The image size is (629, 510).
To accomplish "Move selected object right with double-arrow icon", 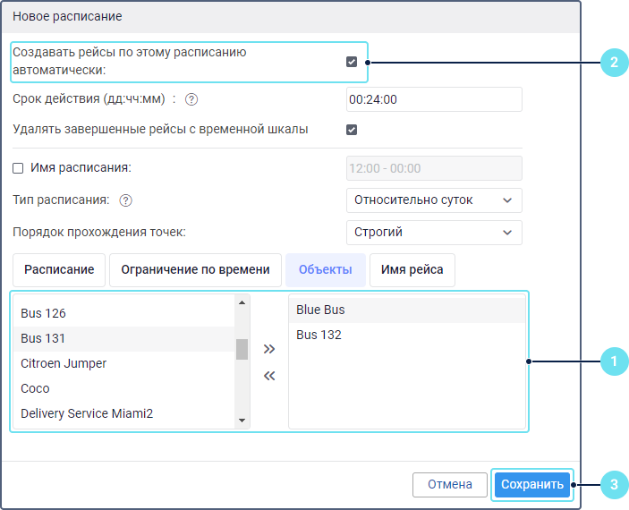I will [269, 349].
